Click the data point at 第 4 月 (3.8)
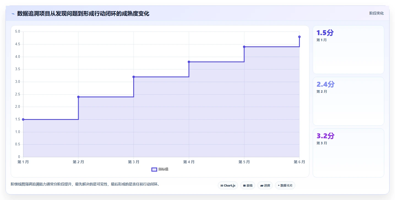Viewport: 395px width, 200px height. pos(189,62)
